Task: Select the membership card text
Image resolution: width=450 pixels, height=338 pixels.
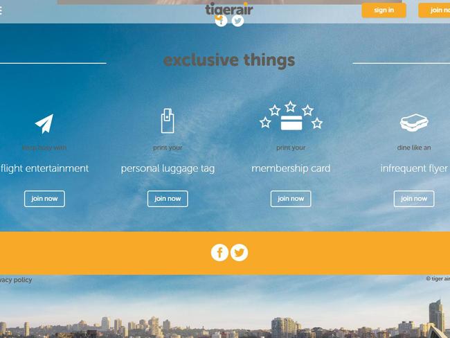Action: (x=291, y=168)
